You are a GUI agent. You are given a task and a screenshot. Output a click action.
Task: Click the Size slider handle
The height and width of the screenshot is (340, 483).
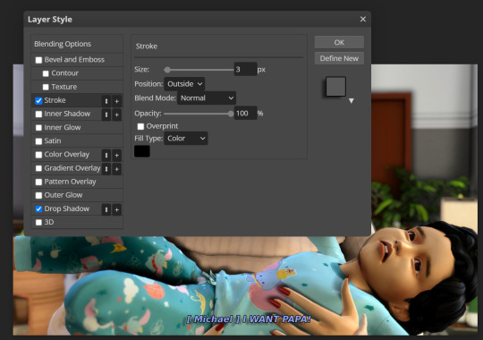click(x=167, y=70)
